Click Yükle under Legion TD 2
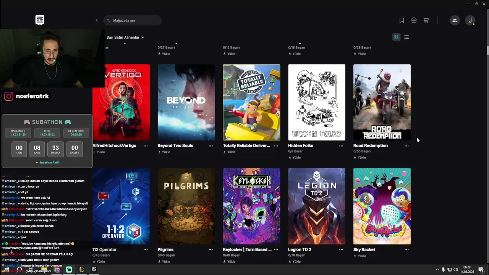The width and height of the screenshot is (489, 275). click(295, 262)
